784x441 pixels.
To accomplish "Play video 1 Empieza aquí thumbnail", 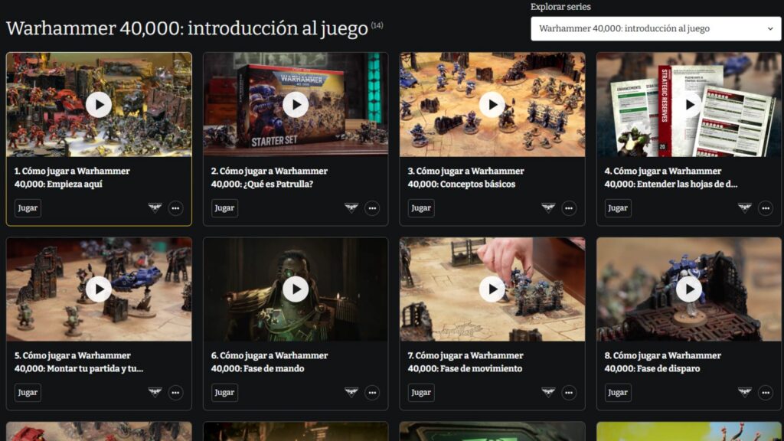I will coord(99,104).
